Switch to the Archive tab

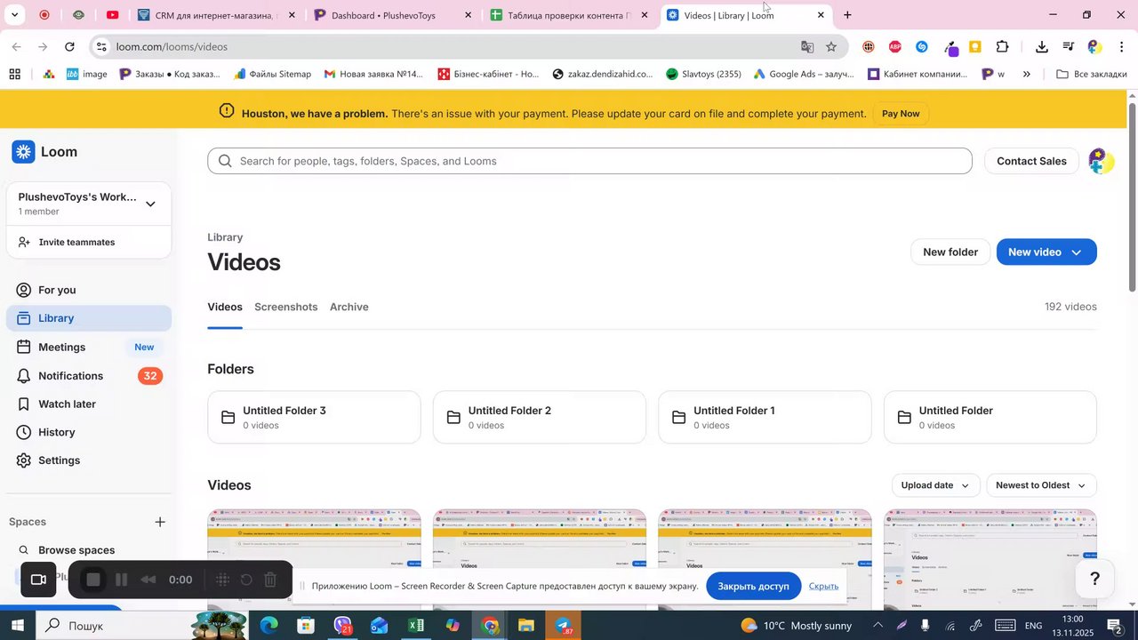pyautogui.click(x=349, y=307)
